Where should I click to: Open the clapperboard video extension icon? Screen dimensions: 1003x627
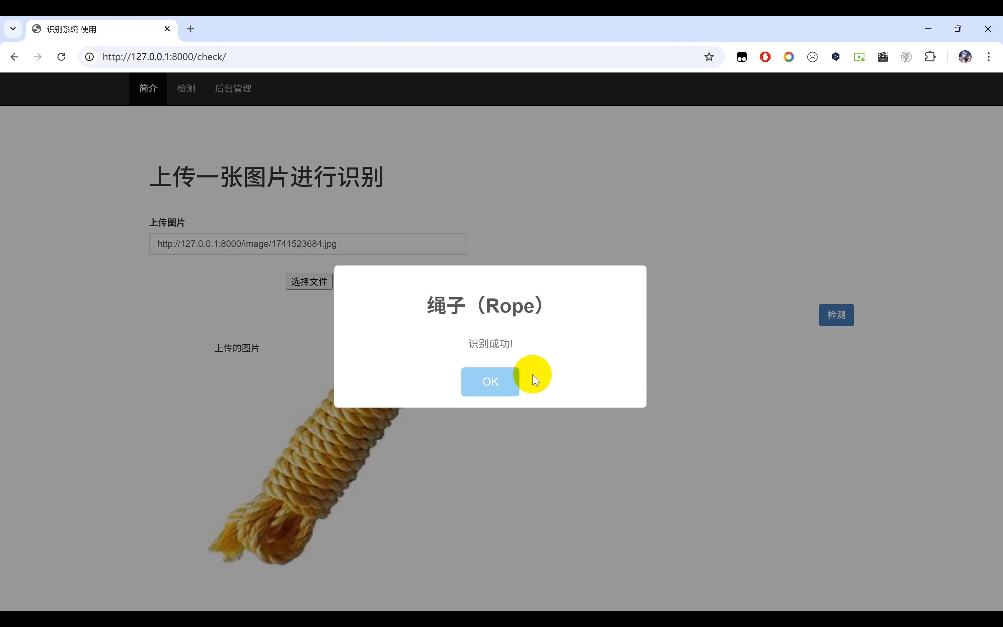click(883, 57)
